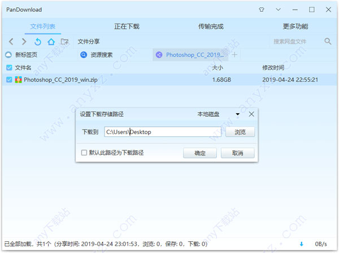Expand the 本地磁盘 dropdown arrow

(238, 114)
